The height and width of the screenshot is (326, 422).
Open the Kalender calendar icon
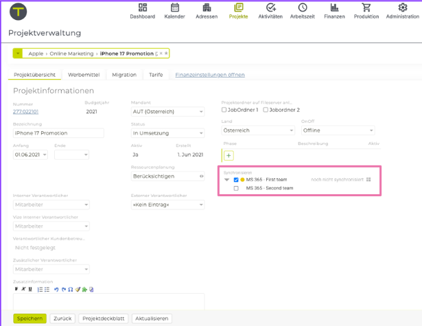(x=174, y=8)
